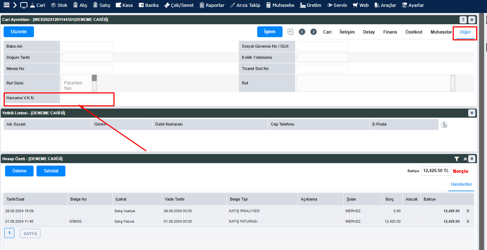Click the Tahsilat button

pyautogui.click(x=51, y=171)
